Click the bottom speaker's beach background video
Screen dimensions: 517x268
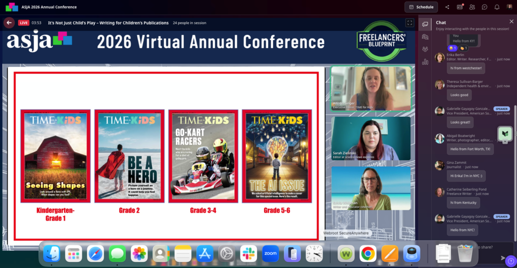[x=371, y=188]
